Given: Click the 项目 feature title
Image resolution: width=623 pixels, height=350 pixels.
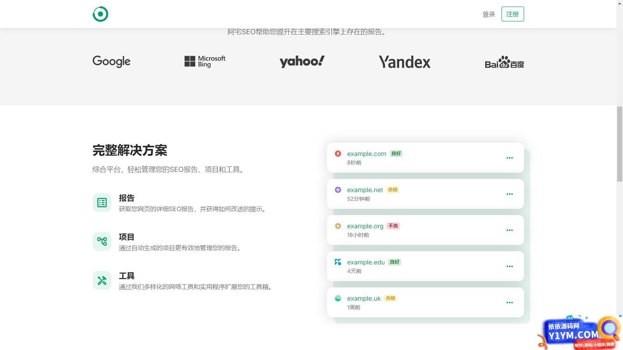Looking at the screenshot, I should [x=127, y=237].
